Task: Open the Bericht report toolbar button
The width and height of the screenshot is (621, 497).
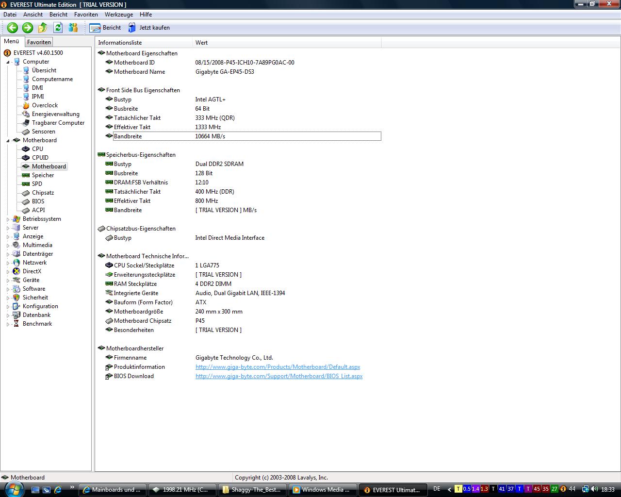Action: click(105, 28)
